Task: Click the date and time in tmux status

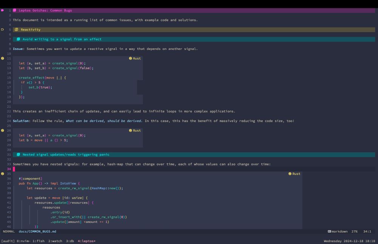Action: click(349, 241)
